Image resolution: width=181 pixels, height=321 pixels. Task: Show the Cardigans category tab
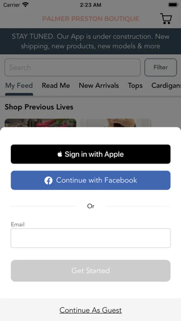coord(166,86)
